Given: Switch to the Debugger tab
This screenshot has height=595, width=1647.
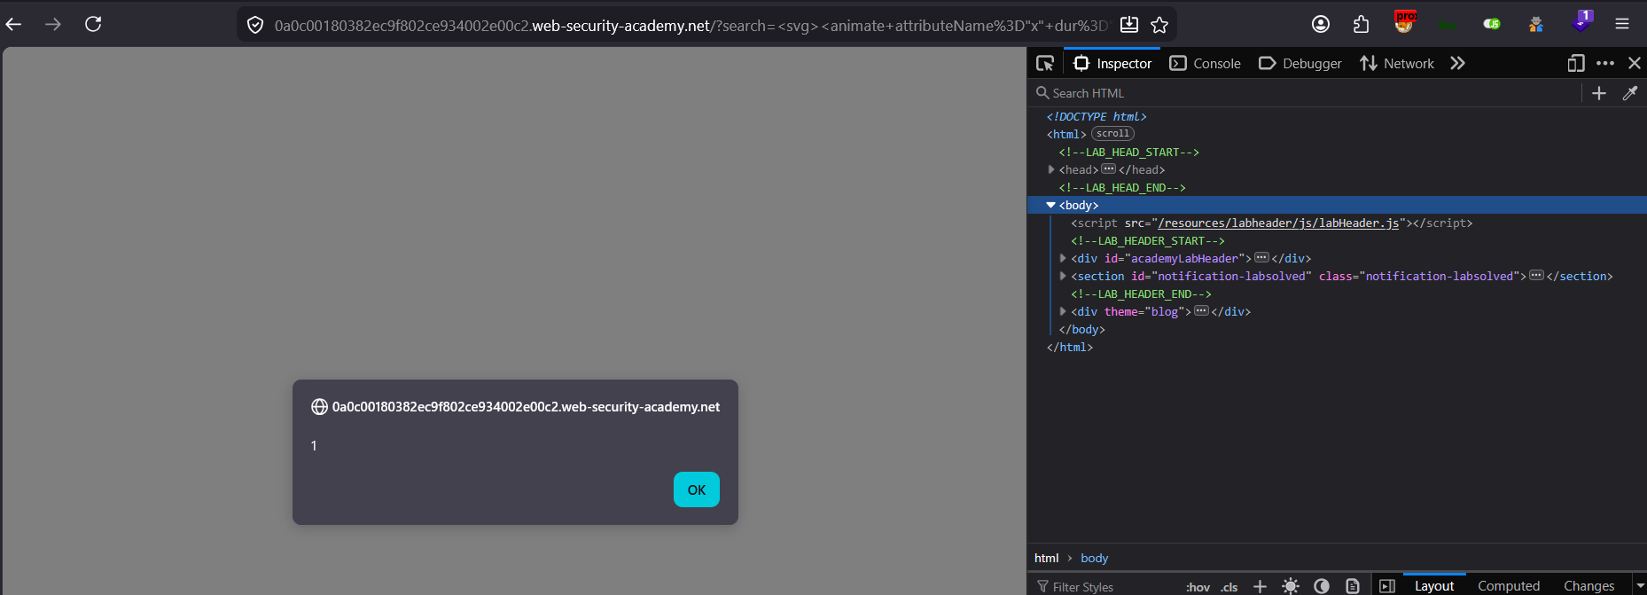Looking at the screenshot, I should click(x=1300, y=63).
